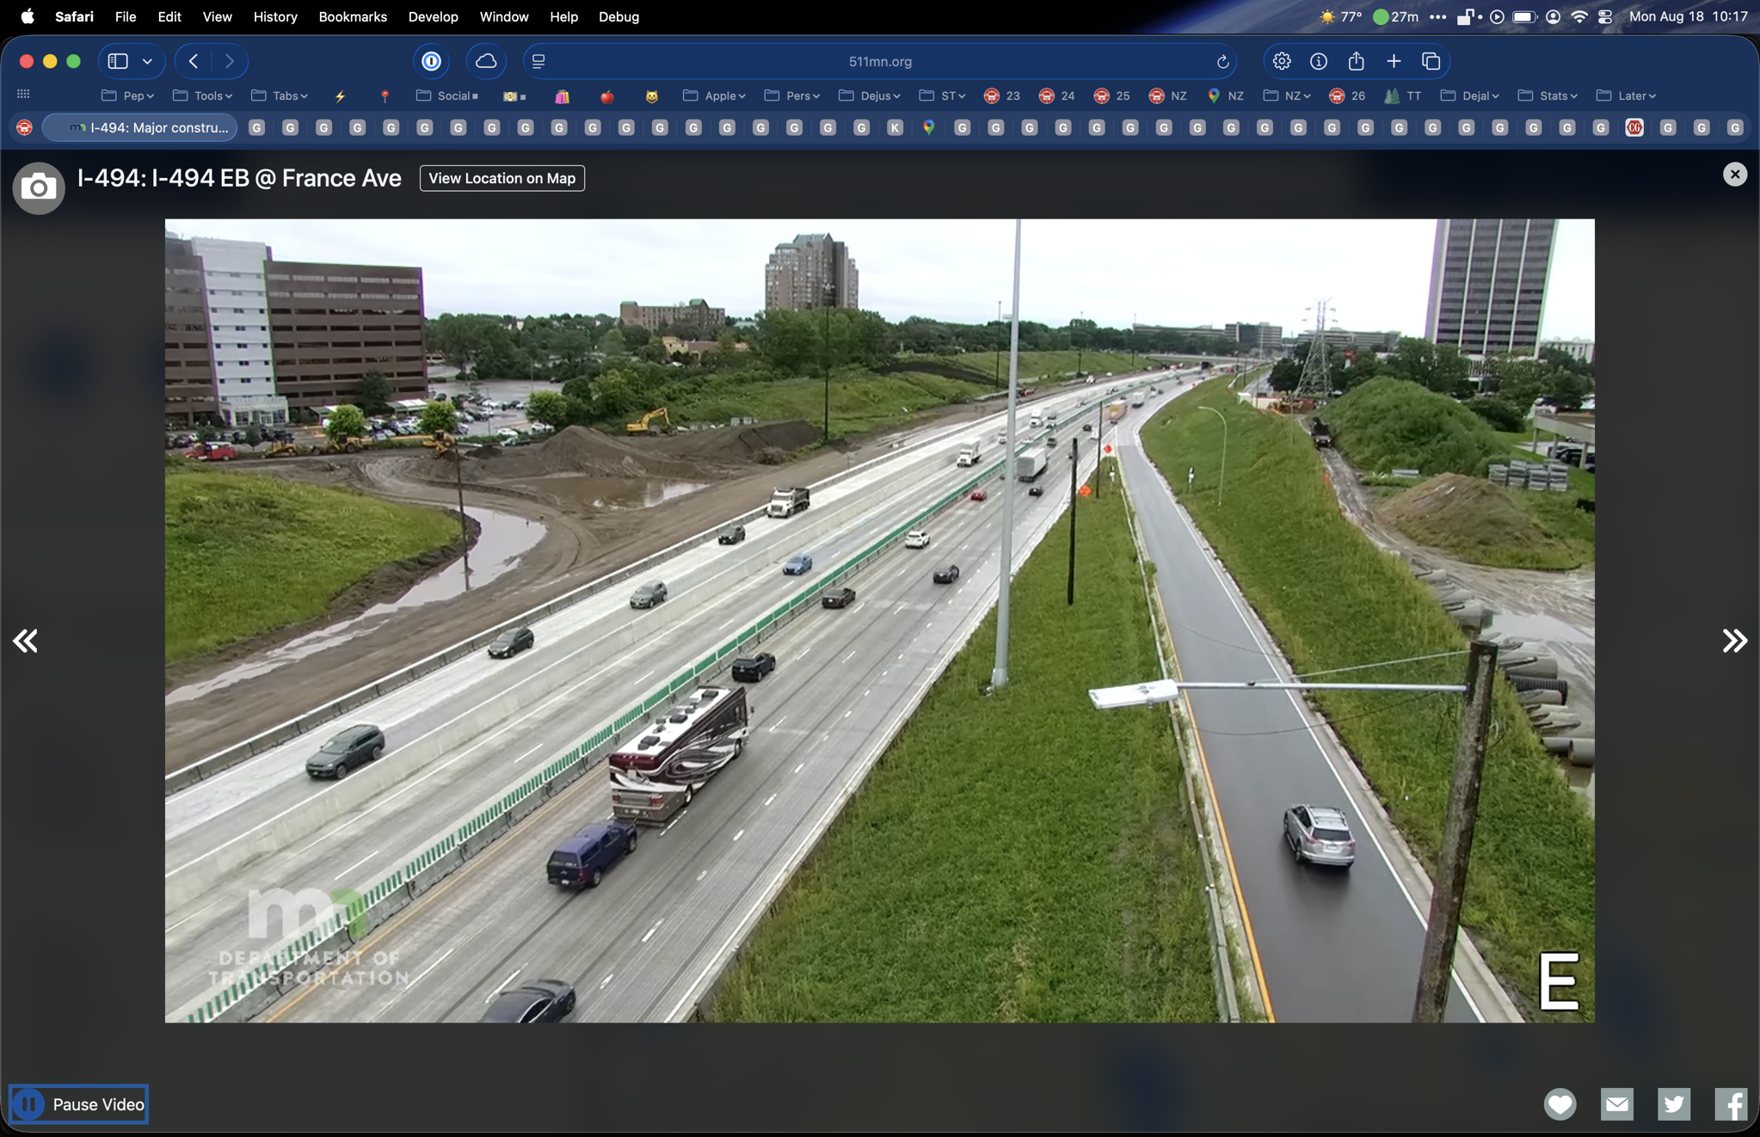Go to previous camera with left double chevron
1760x1137 pixels.
coord(25,641)
